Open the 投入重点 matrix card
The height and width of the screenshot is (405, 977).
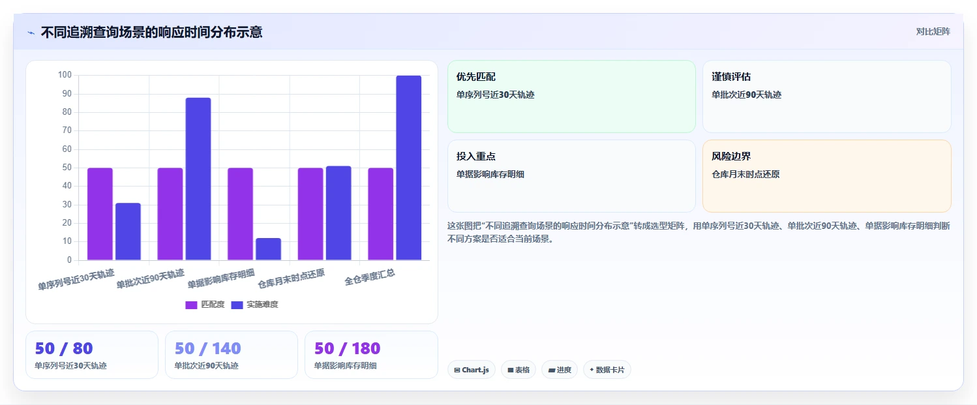point(571,176)
